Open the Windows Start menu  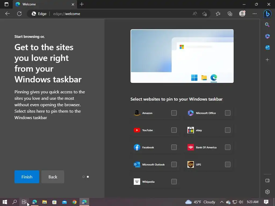5,202
